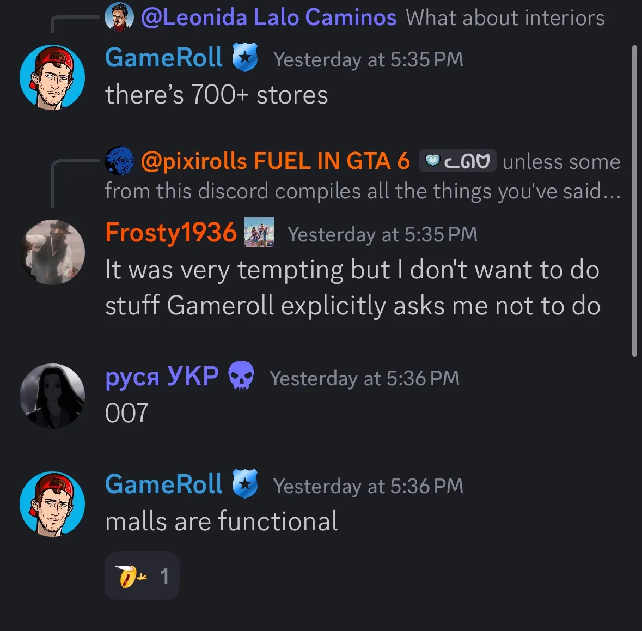642x631 pixels.
Task: Jump to the @Leonida Lalo Caminos replied message
Action: tap(505, 17)
